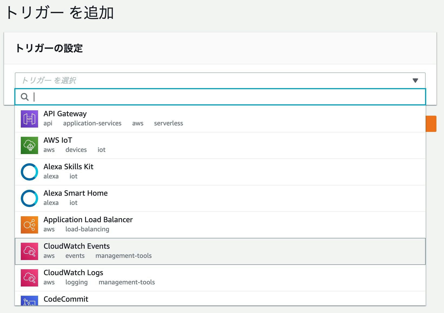This screenshot has height=313, width=444.
Task: Click the orange button behind the dropdown
Action: [x=431, y=124]
